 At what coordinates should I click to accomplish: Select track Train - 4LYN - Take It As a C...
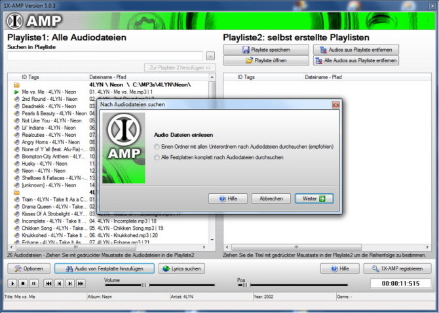[x=54, y=200]
